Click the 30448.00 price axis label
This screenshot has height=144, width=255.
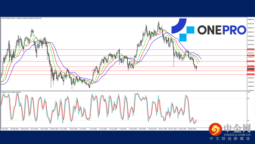pos(251,86)
